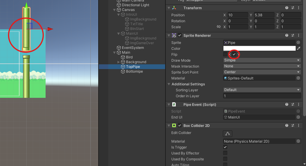The width and height of the screenshot is (306, 166).
Task: Collapse the Transform component
Action: point(169,8)
